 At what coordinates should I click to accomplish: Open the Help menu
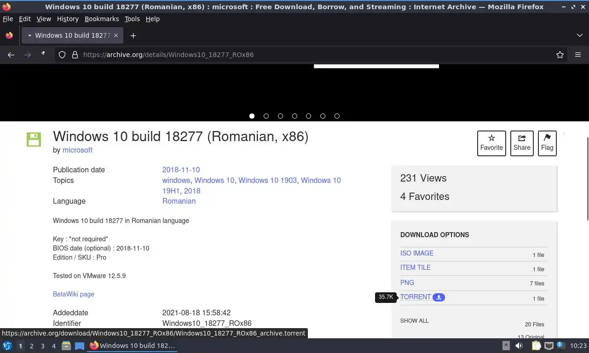[x=152, y=19]
